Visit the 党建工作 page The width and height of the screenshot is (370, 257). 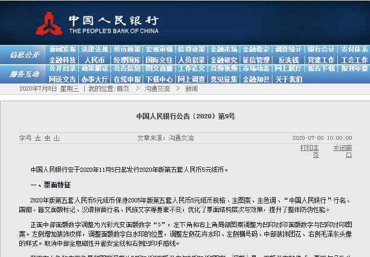(x=321, y=60)
